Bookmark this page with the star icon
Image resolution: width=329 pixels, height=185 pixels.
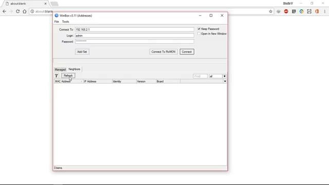tap(271, 11)
